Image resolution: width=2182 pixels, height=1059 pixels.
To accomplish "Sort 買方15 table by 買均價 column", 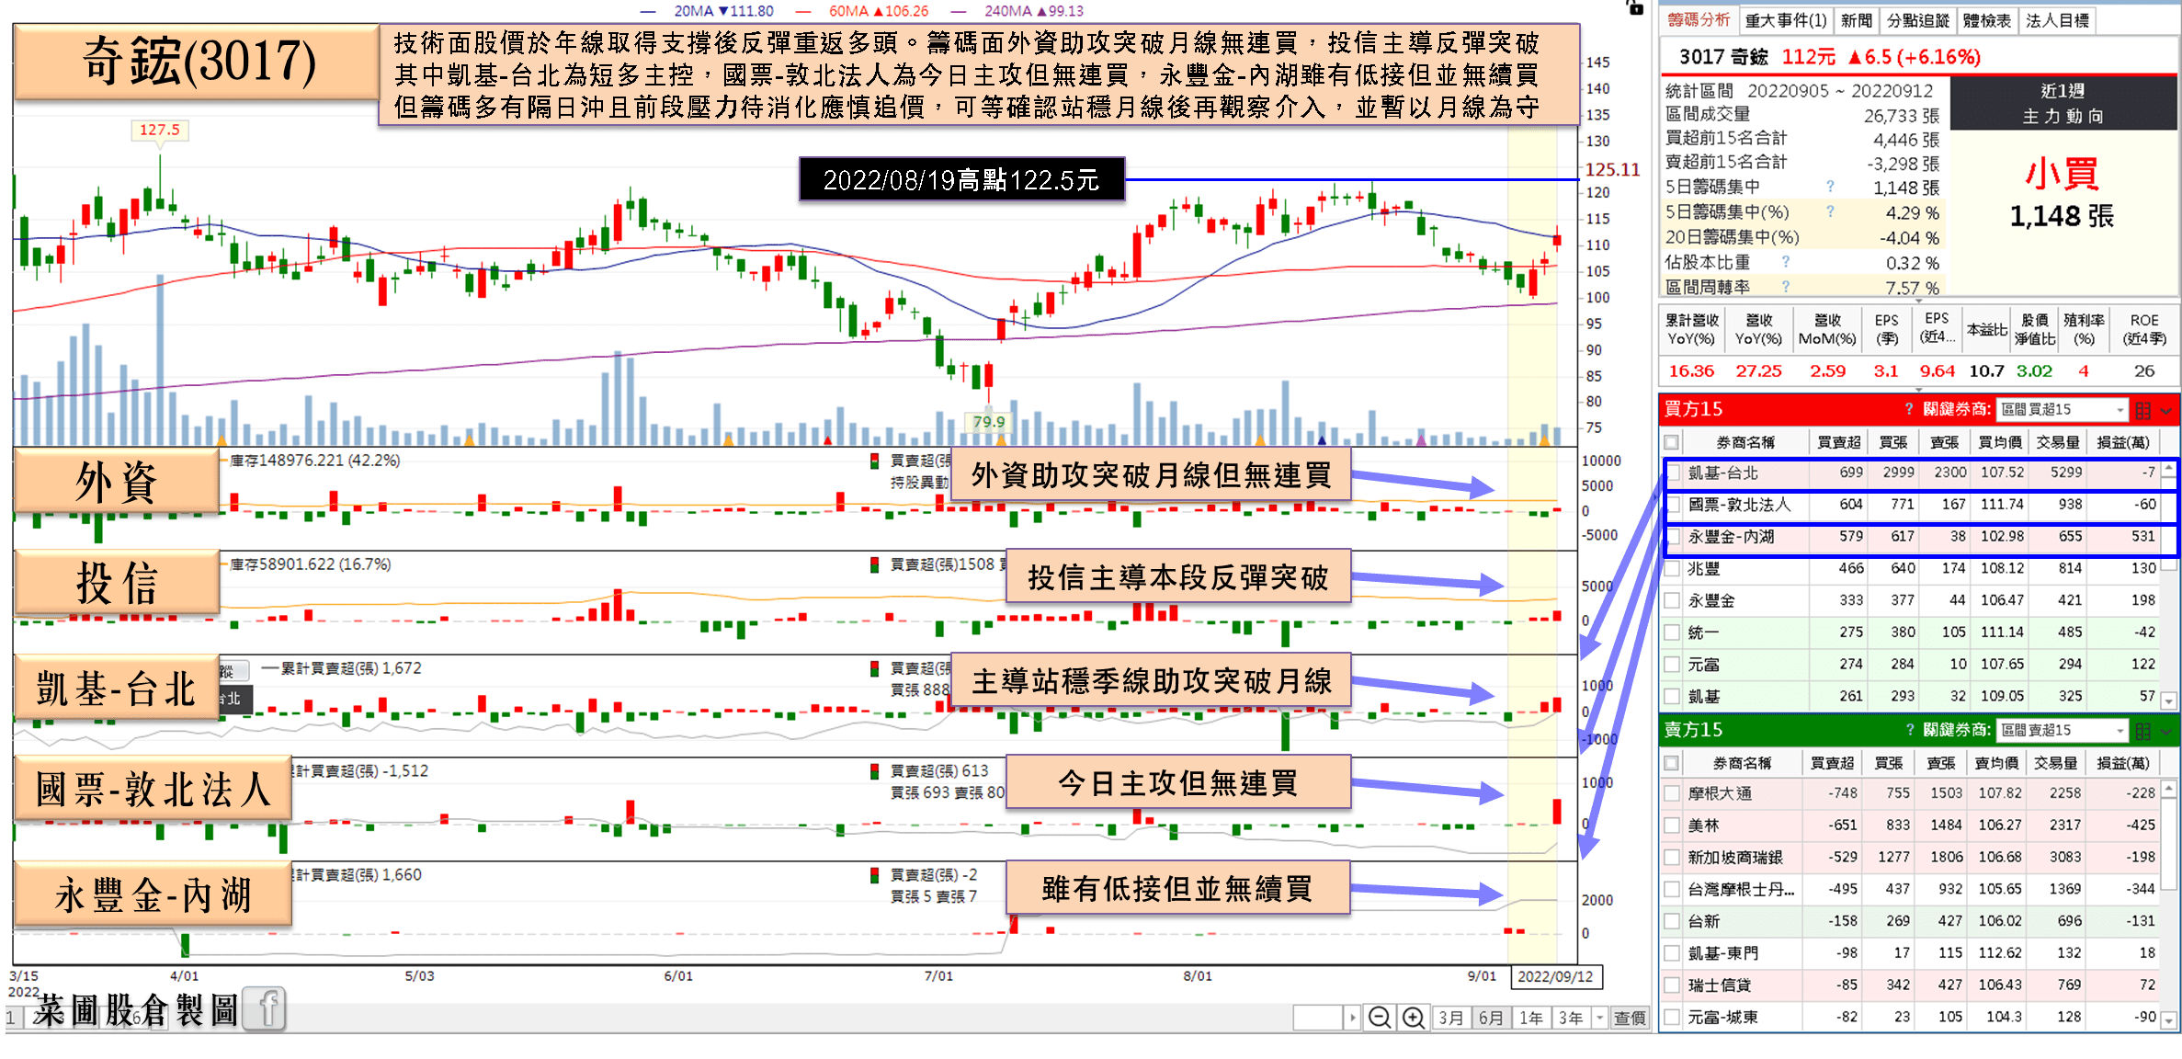I will (1999, 442).
